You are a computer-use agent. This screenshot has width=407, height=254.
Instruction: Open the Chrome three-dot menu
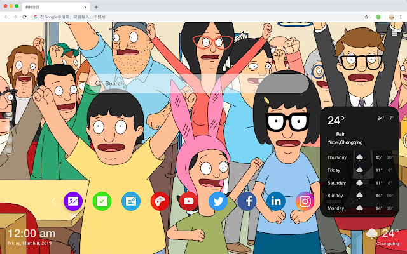click(x=401, y=17)
